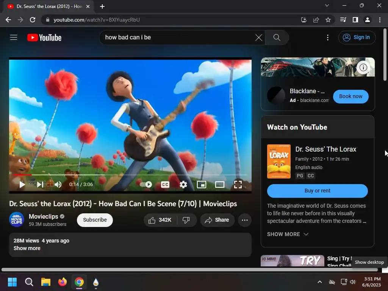Image resolution: width=388 pixels, height=291 pixels.
Task: Install app icon in address bar
Action: [304, 20]
